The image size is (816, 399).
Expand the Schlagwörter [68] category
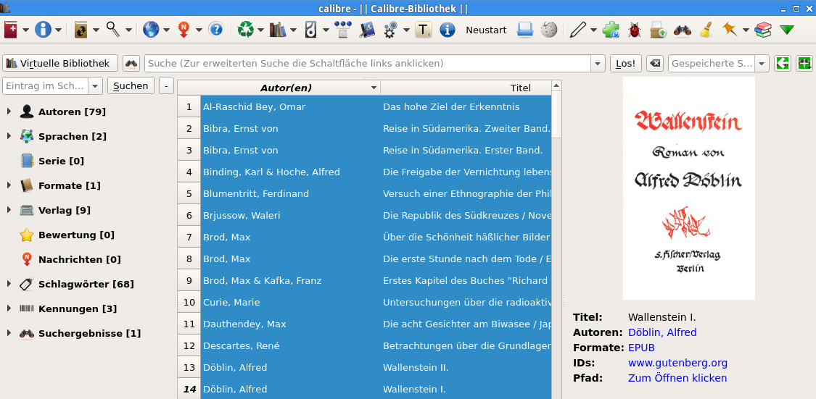(x=9, y=284)
